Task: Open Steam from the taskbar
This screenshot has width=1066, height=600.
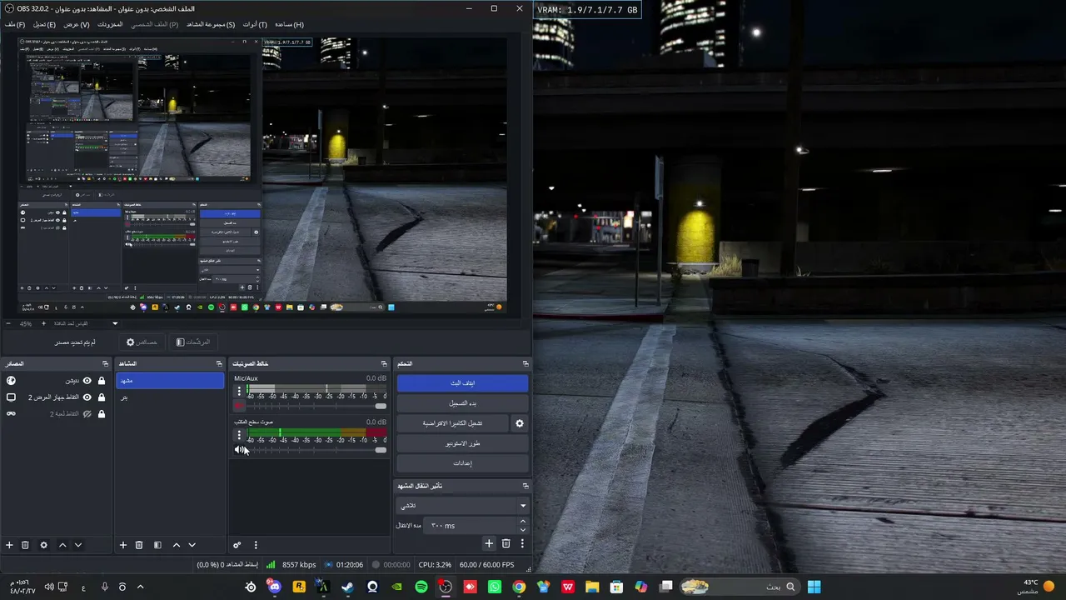Action: coord(348,587)
